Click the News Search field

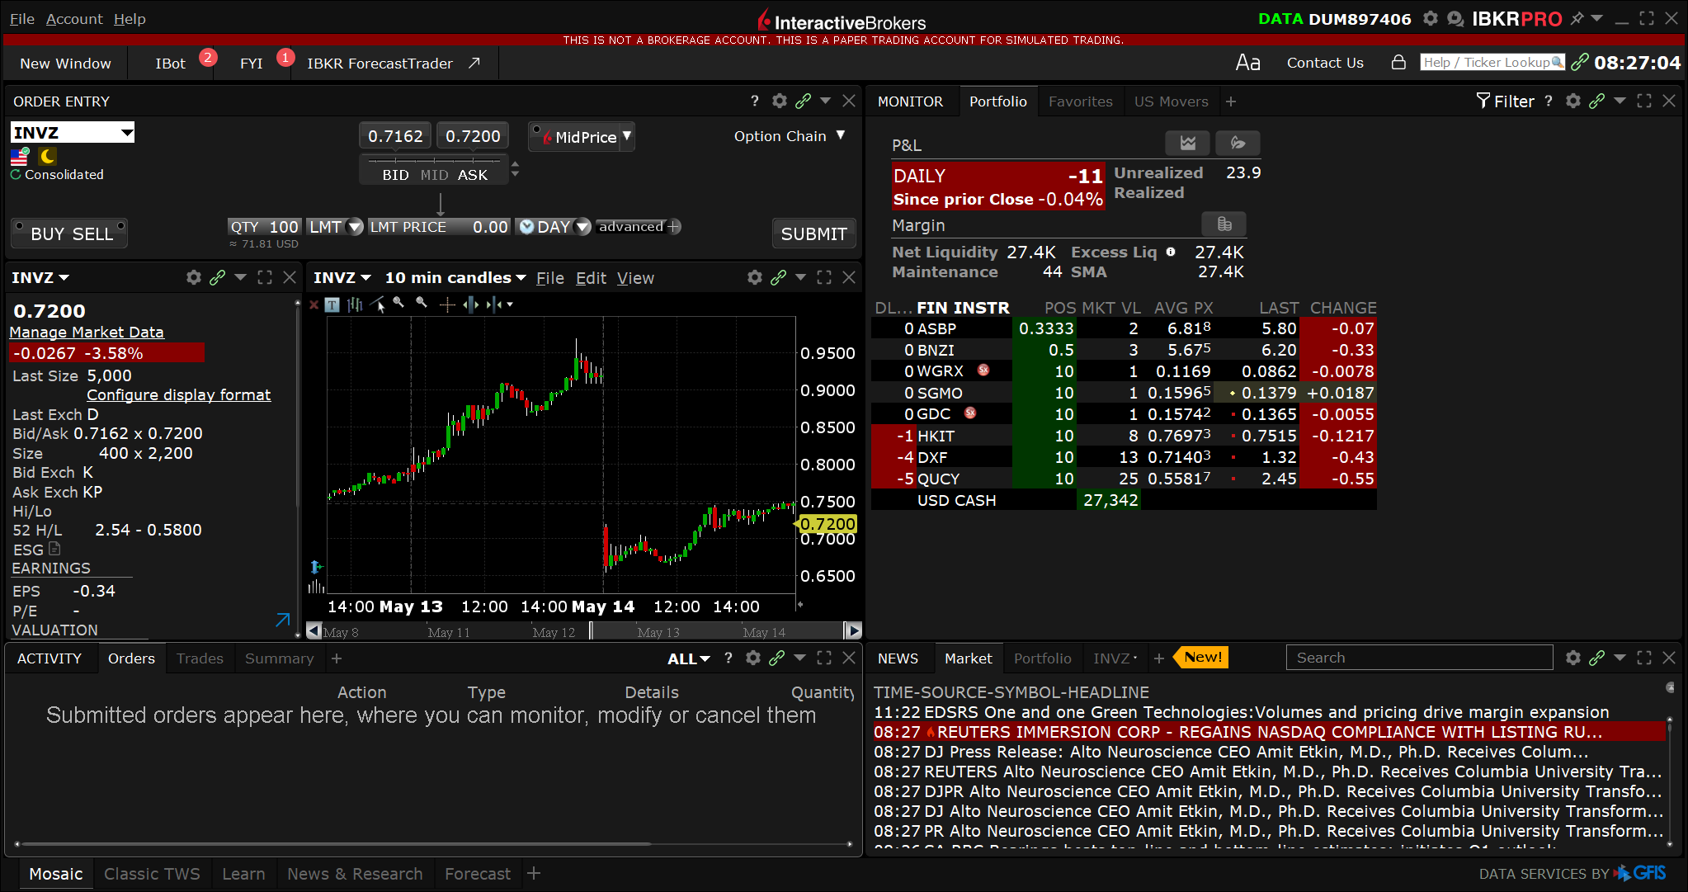coord(1419,658)
